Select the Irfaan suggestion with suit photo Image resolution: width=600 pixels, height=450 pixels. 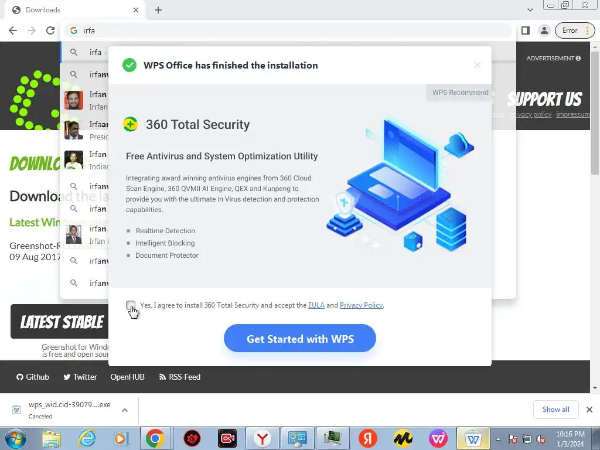coord(85,130)
